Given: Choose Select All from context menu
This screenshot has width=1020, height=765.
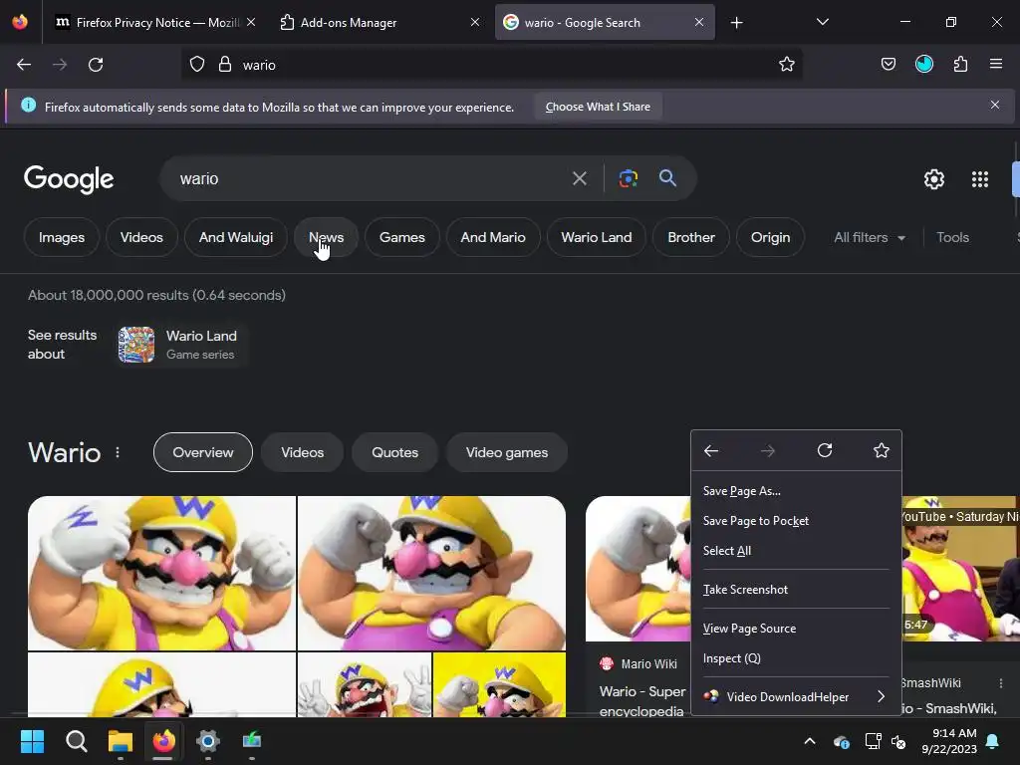Looking at the screenshot, I should pyautogui.click(x=796, y=551).
